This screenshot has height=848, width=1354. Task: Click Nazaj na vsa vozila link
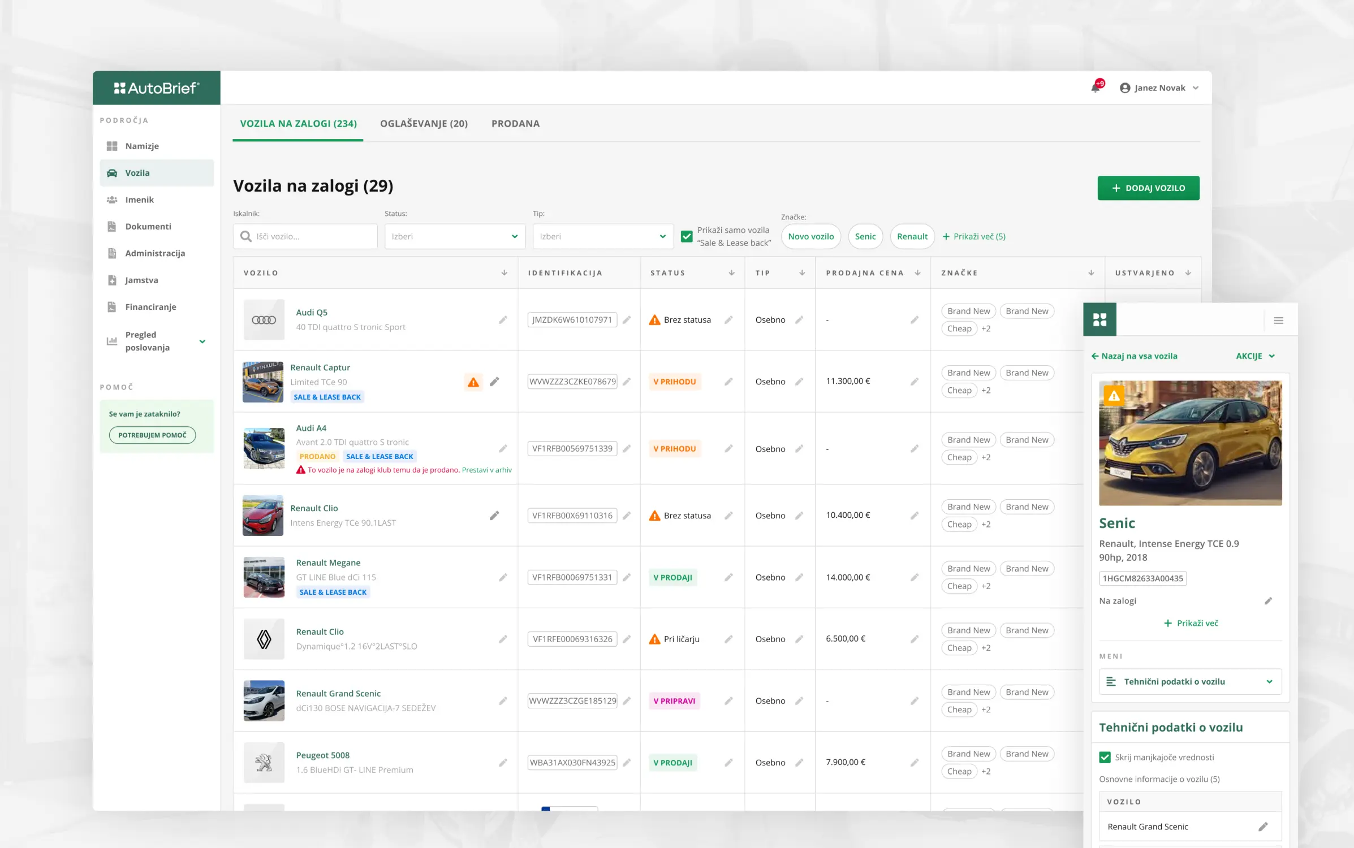pos(1135,356)
